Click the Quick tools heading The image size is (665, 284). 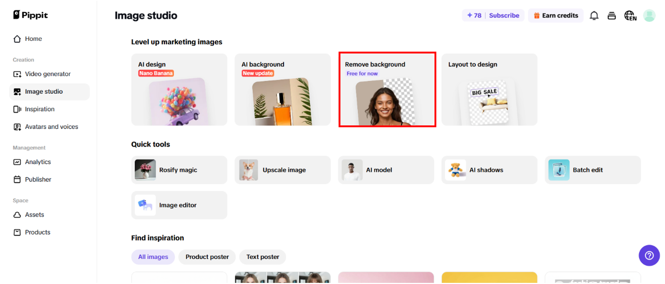click(150, 145)
